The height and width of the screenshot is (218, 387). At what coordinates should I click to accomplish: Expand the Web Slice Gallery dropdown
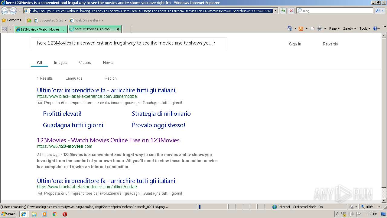(102, 20)
